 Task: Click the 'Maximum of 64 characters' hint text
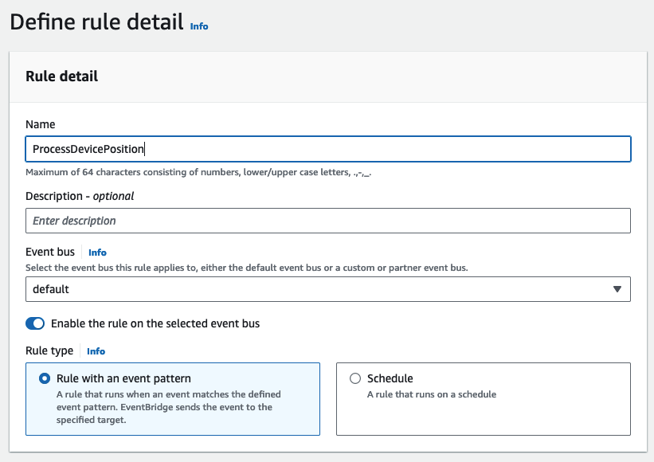198,172
